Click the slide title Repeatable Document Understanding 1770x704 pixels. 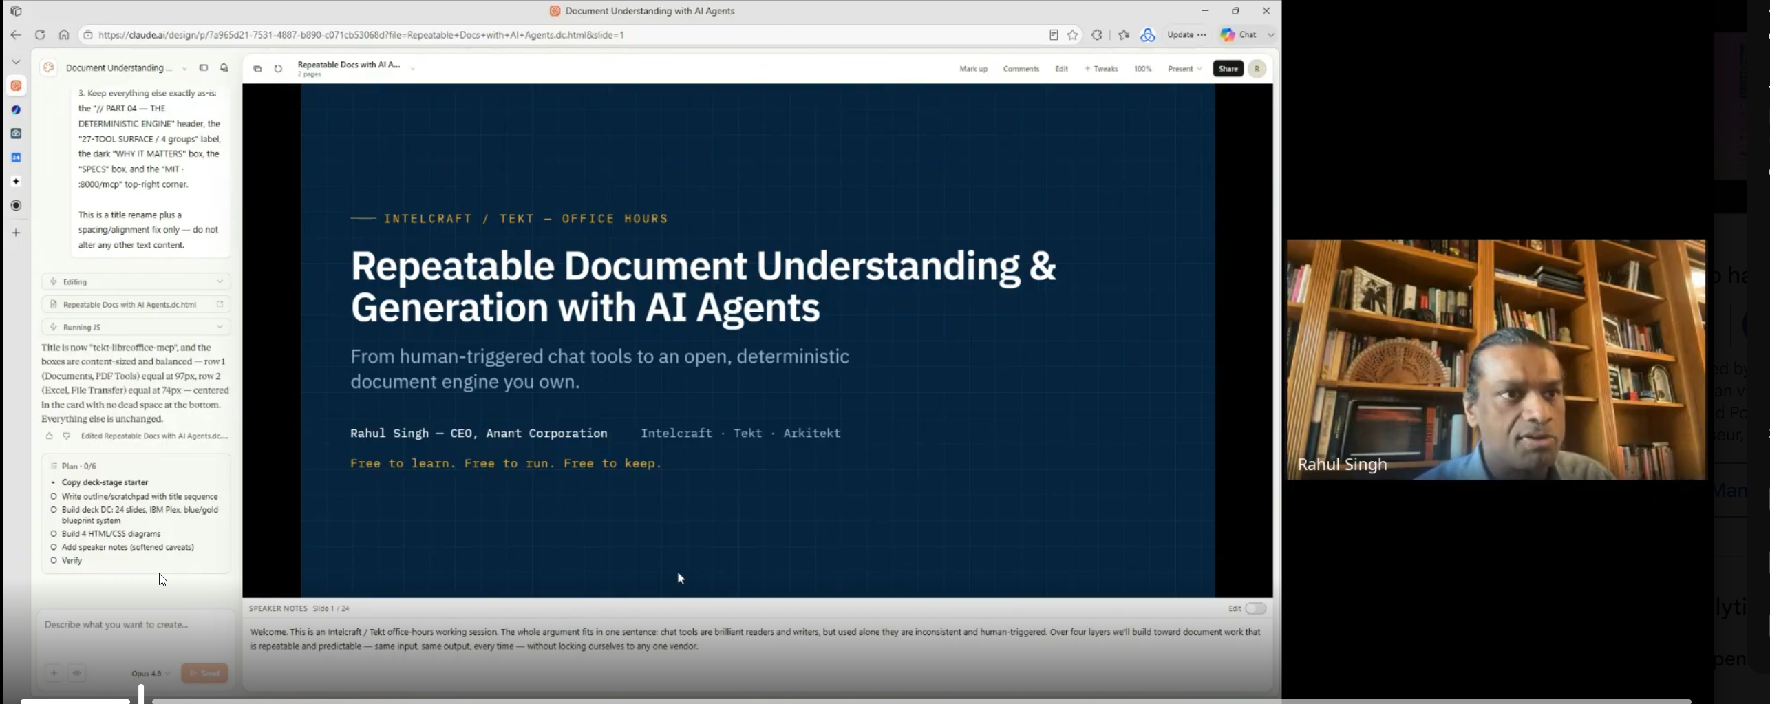703,286
